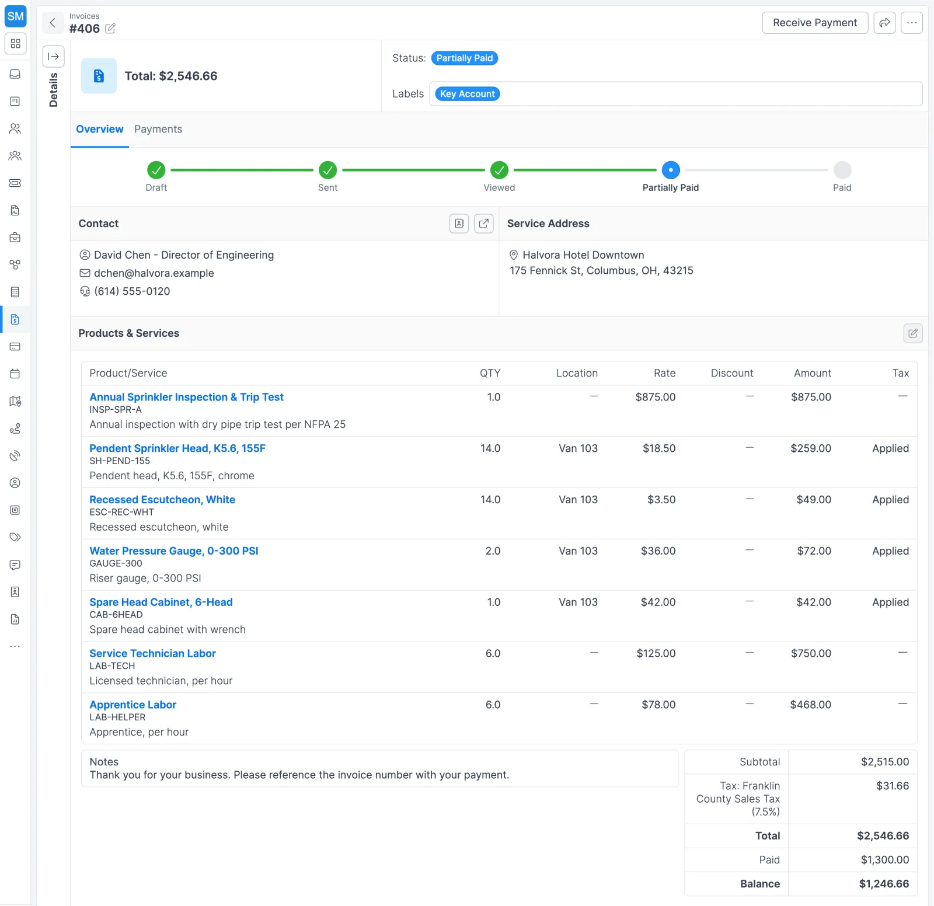Edit Products & Services pencil icon
This screenshot has width=934, height=906.
pyautogui.click(x=913, y=333)
